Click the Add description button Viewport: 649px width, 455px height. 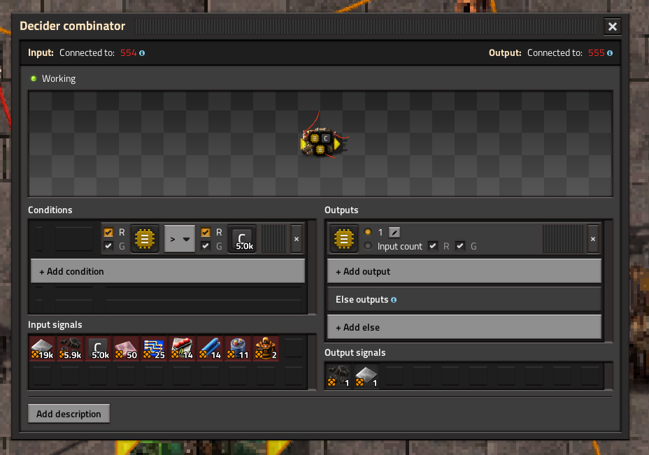tap(69, 414)
